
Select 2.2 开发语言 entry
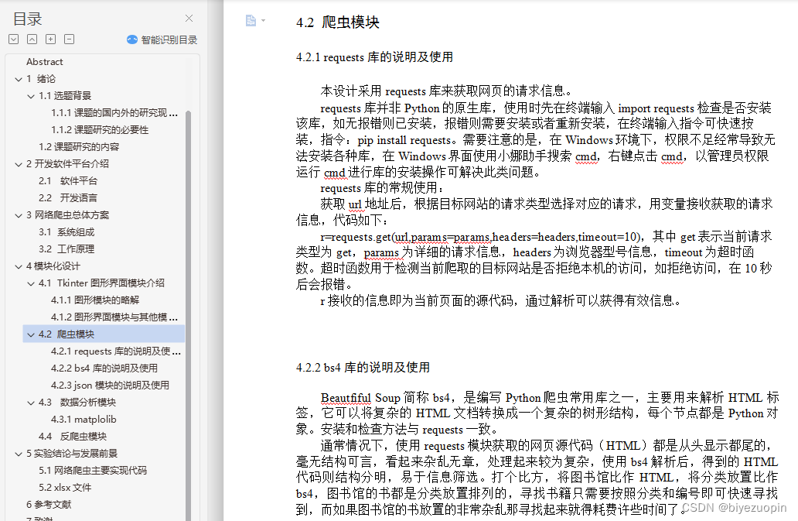pos(68,197)
